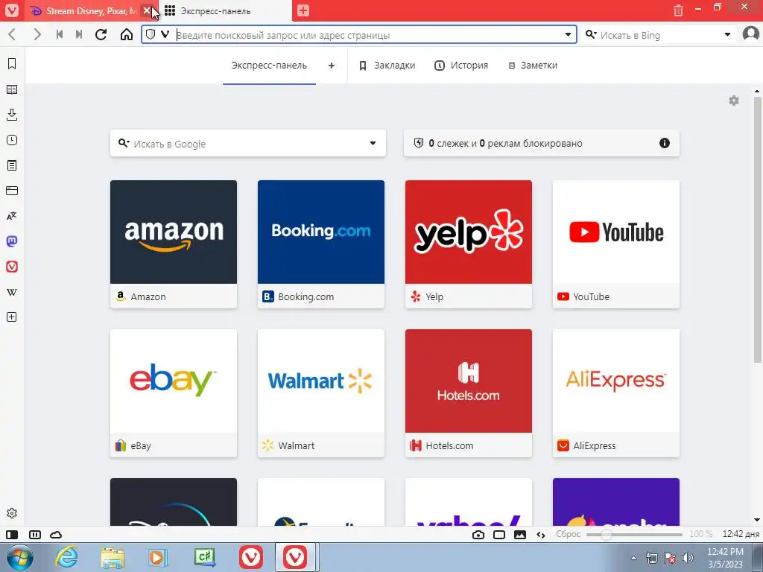Open Express panel settings gear
The height and width of the screenshot is (572, 763).
pos(734,101)
